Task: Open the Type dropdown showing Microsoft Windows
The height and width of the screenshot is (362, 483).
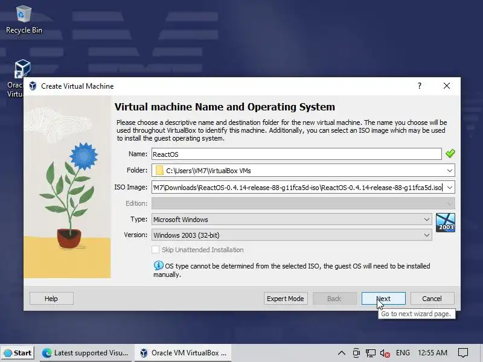Action: coord(292,219)
